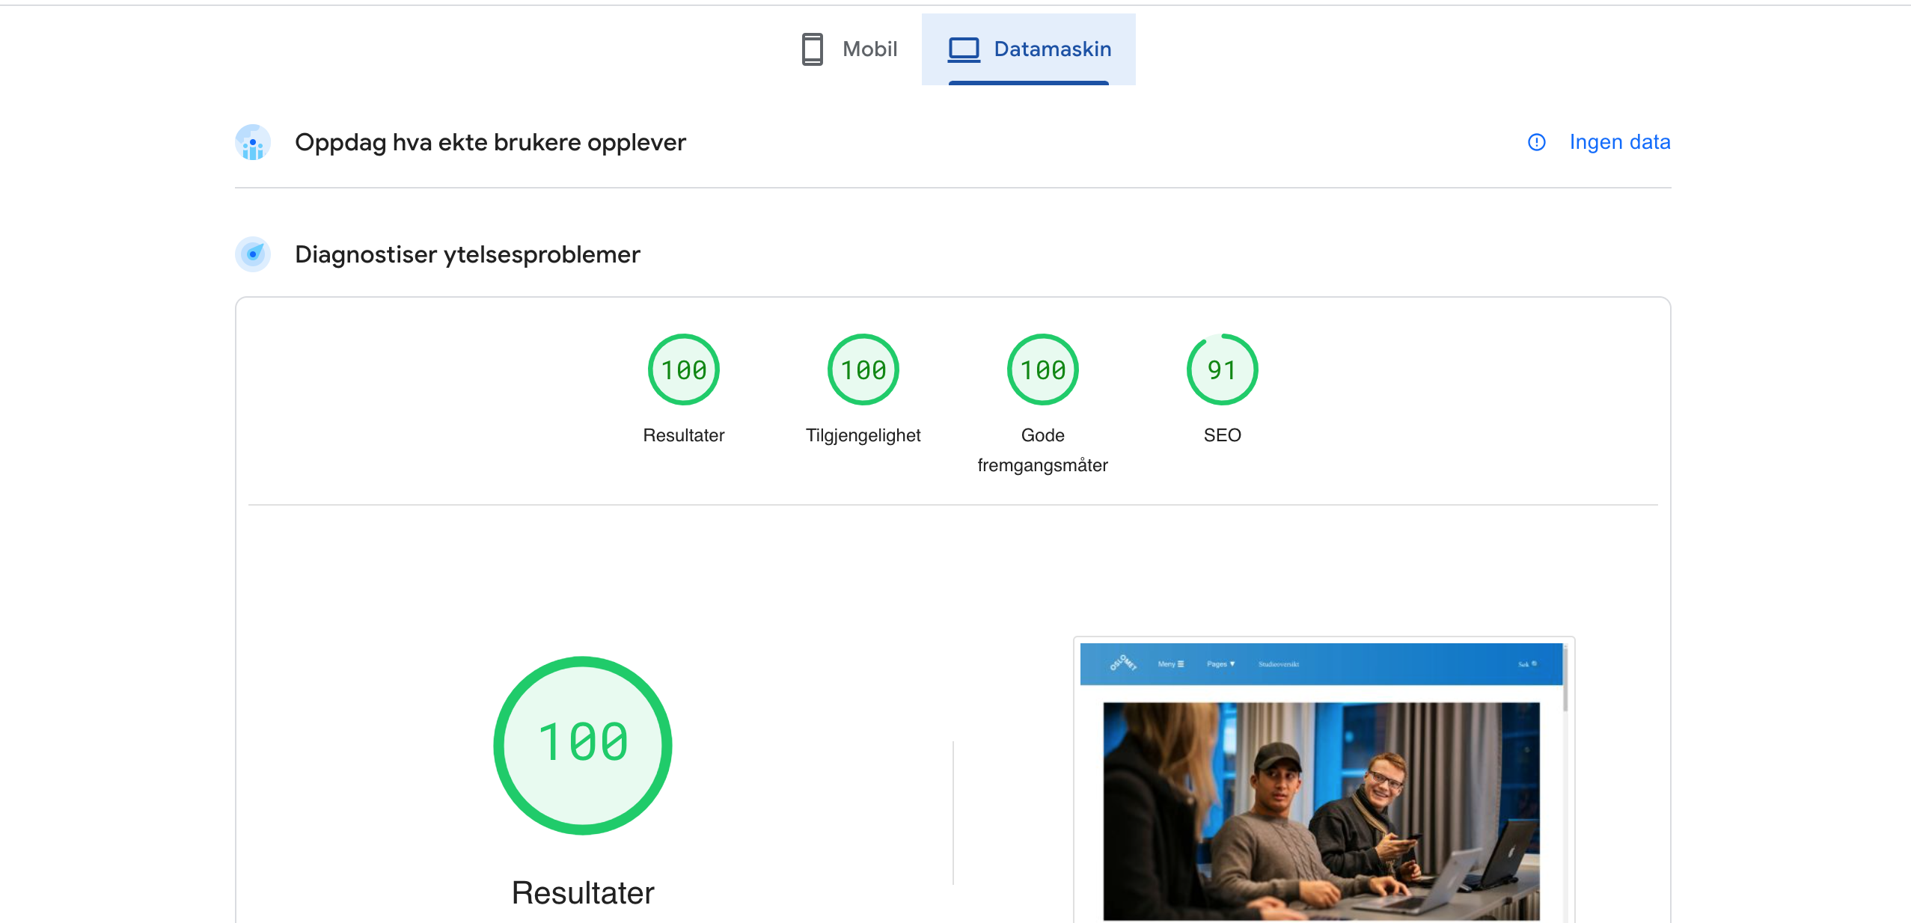Click the laptop icon beside Datamaskin
This screenshot has width=1911, height=923.
(964, 49)
